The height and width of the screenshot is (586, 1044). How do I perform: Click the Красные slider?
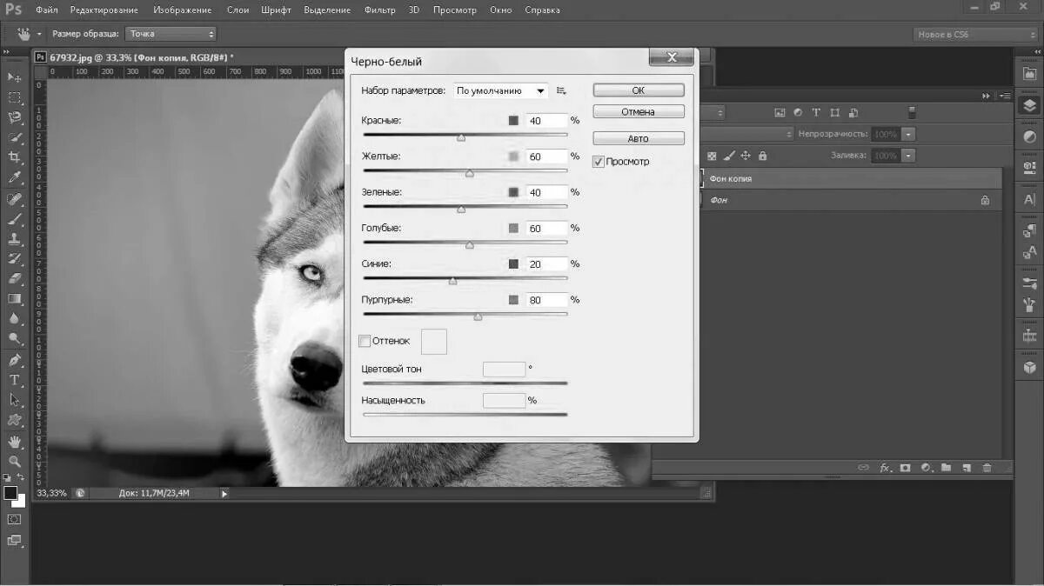pos(465,136)
